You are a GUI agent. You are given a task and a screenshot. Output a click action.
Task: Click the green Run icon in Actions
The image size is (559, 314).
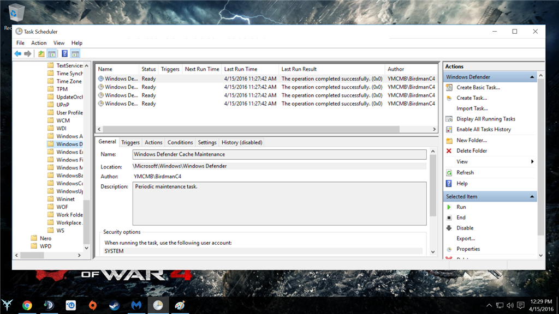449,207
